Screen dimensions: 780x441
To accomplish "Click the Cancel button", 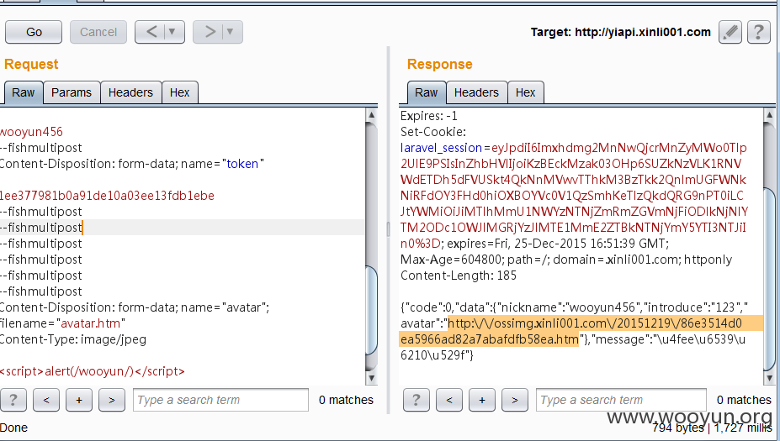I will point(98,32).
